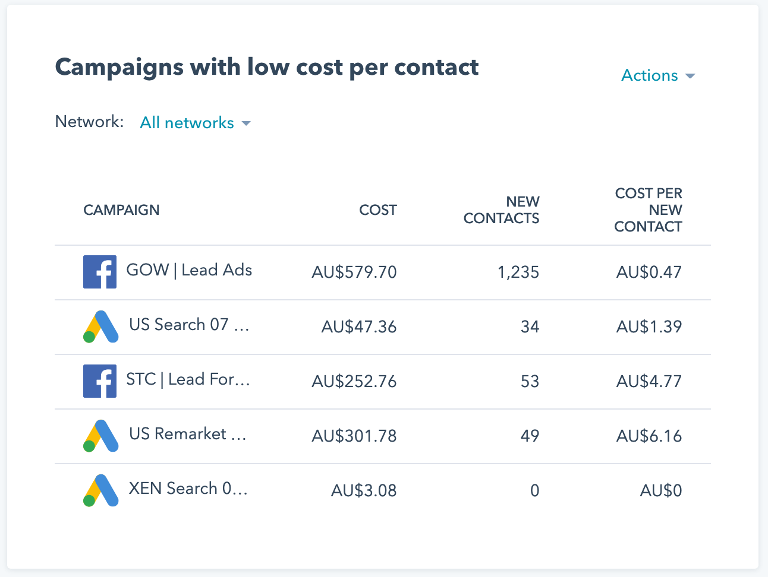Open the GOW | Lead Ads campaign
This screenshot has height=577, width=768.
(189, 270)
